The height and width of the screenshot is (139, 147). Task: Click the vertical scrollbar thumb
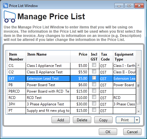[x=138, y=86]
